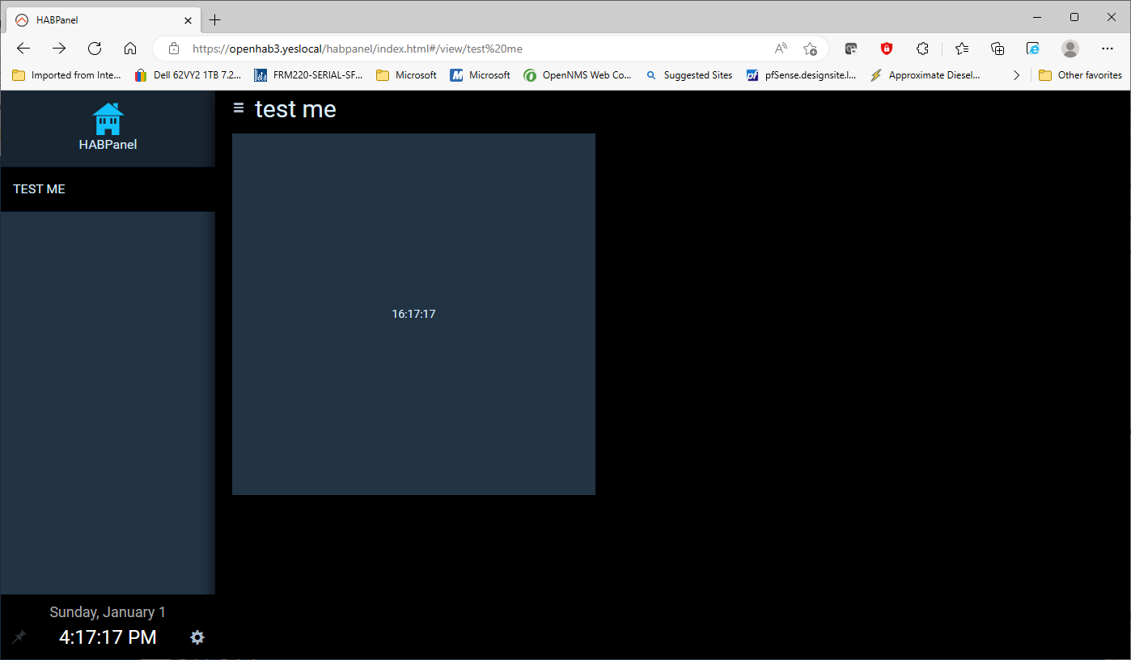Open the OpenNMS Web Co... bookmark
This screenshot has height=660, width=1131.
tap(578, 75)
